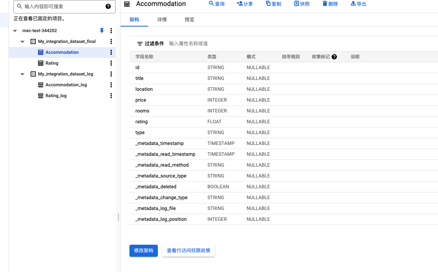The image size is (438, 272).
Task: Click the _metadata_log_position field
Action: pos(161,219)
